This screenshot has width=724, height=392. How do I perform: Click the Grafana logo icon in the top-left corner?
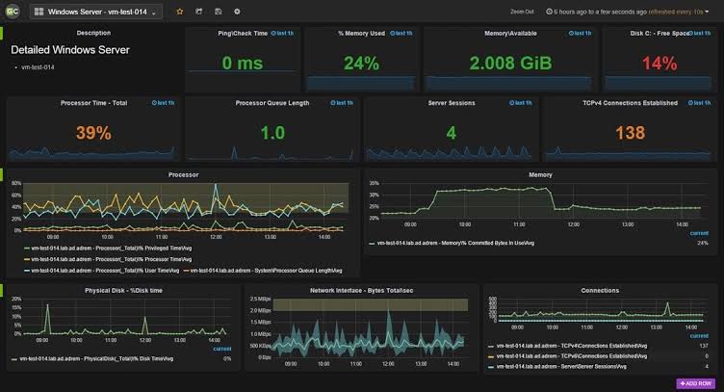point(13,12)
